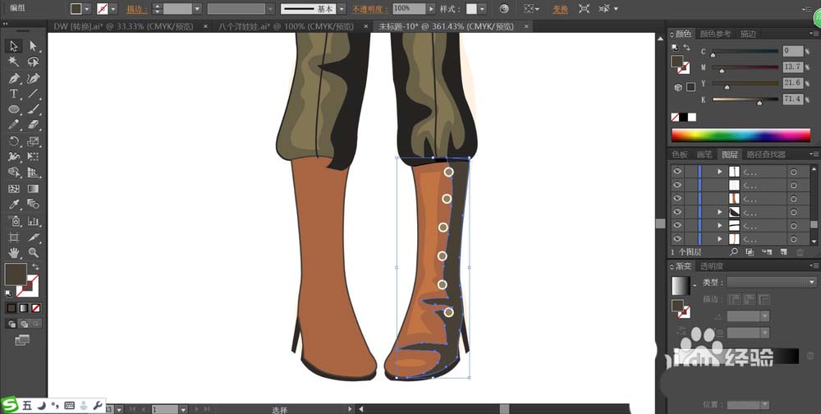Click the opacity 100% input field
This screenshot has height=414, width=821.
click(409, 9)
